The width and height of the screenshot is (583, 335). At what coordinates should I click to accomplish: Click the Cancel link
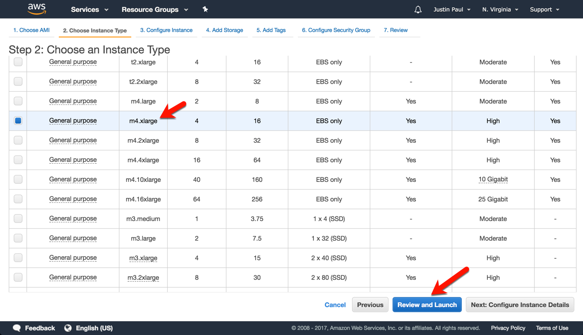pyautogui.click(x=335, y=305)
